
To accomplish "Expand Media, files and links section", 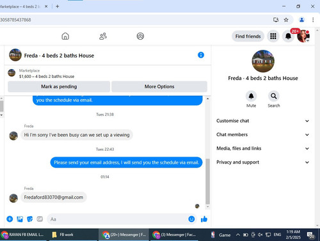I will click(x=262, y=148).
